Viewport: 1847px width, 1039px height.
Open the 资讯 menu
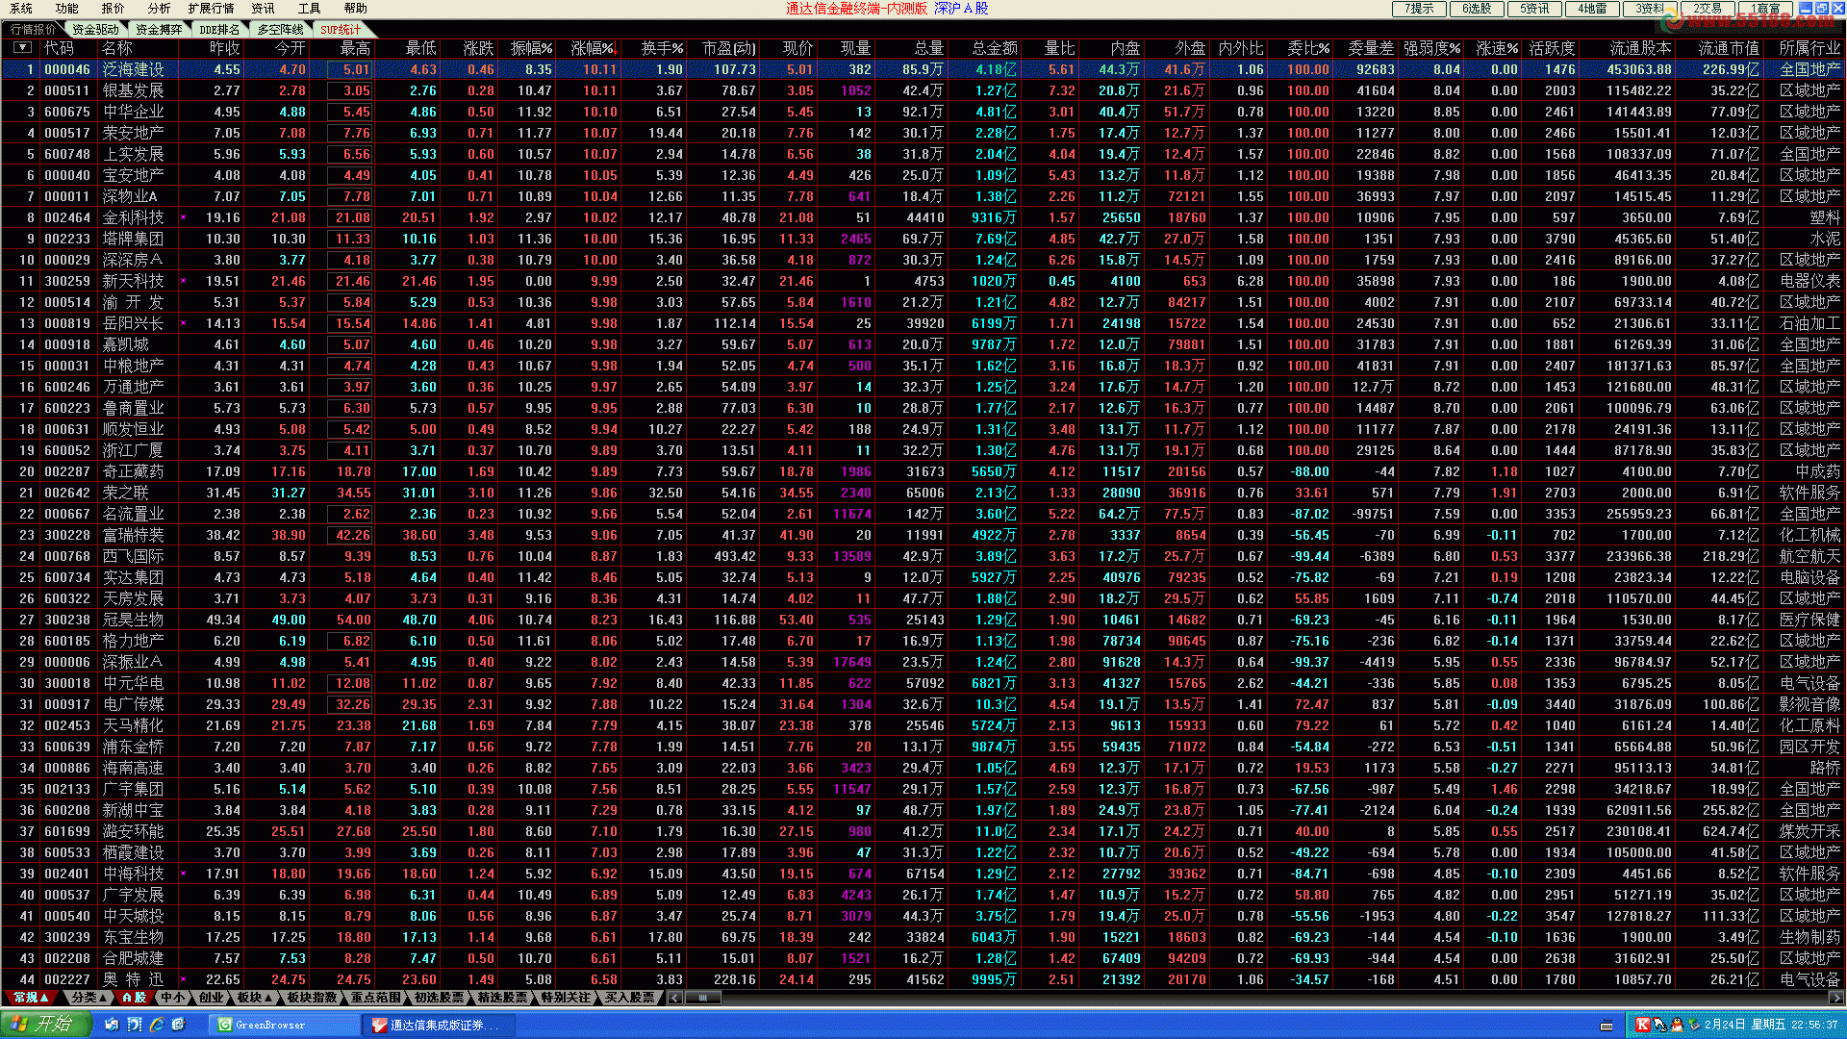point(263,9)
